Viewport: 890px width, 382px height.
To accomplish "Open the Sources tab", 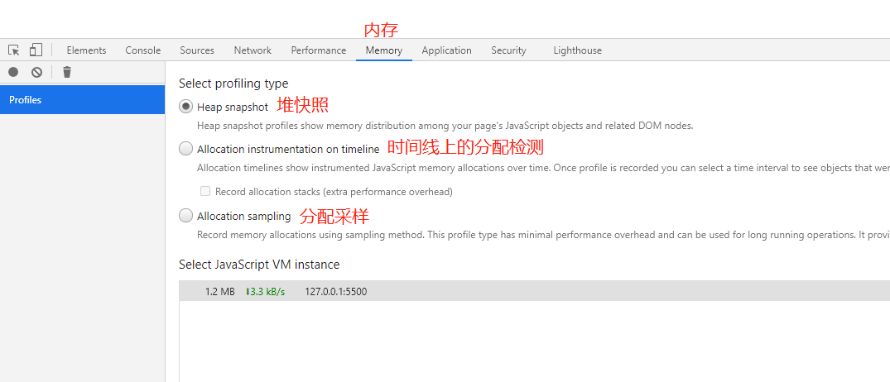I will [197, 50].
